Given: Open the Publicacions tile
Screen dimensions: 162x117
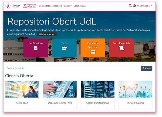Looking at the screenshot, I should click(x=36, y=48).
